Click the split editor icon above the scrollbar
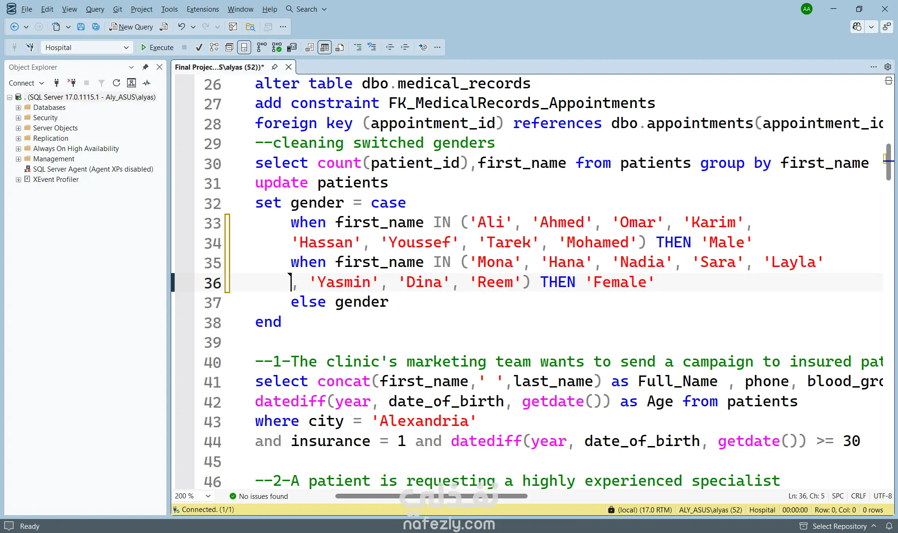 coord(889,81)
